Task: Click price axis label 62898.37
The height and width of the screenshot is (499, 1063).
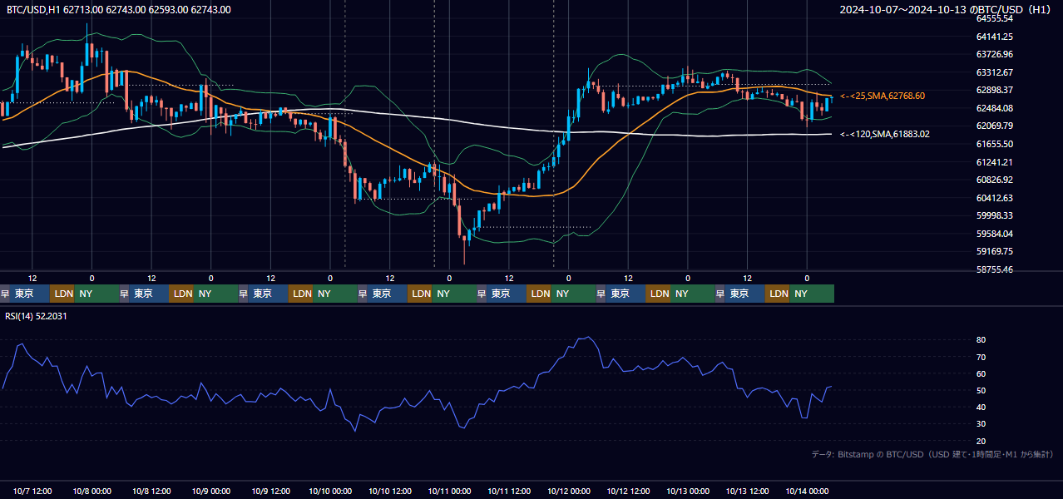Action: (995, 90)
